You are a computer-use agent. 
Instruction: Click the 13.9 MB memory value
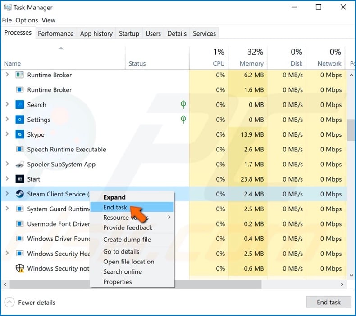point(252,134)
